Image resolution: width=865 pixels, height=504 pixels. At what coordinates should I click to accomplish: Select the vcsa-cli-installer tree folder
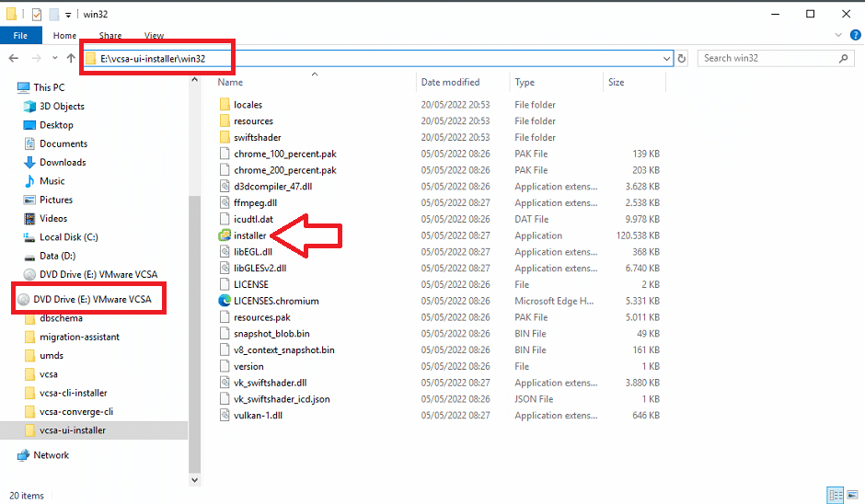74,393
